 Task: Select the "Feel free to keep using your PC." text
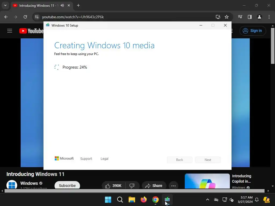click(77, 54)
